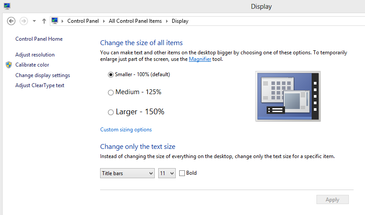Expand the chevron before Control Panel breadcrumb
This screenshot has width=365, height=215.
coord(63,21)
